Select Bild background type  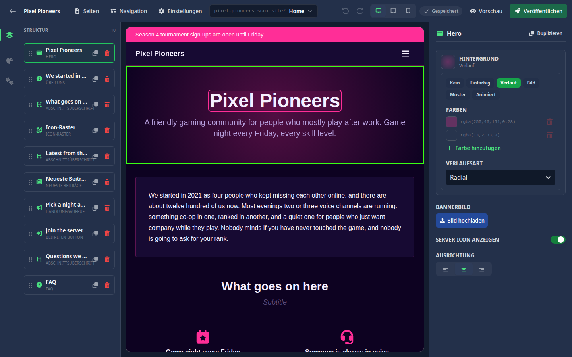pos(531,83)
